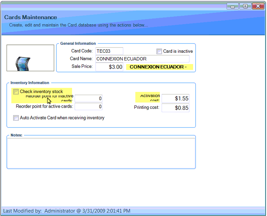The image size is (267, 216).
Task: Maximize the Cards Maintenance window
Action: pos(245,6)
